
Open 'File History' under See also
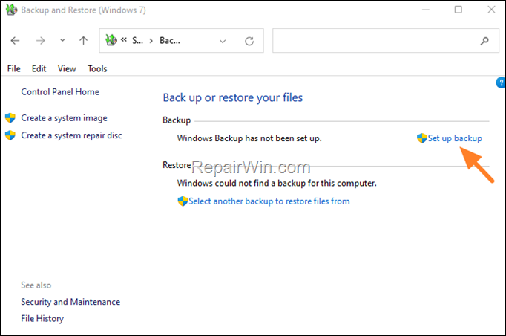click(42, 319)
